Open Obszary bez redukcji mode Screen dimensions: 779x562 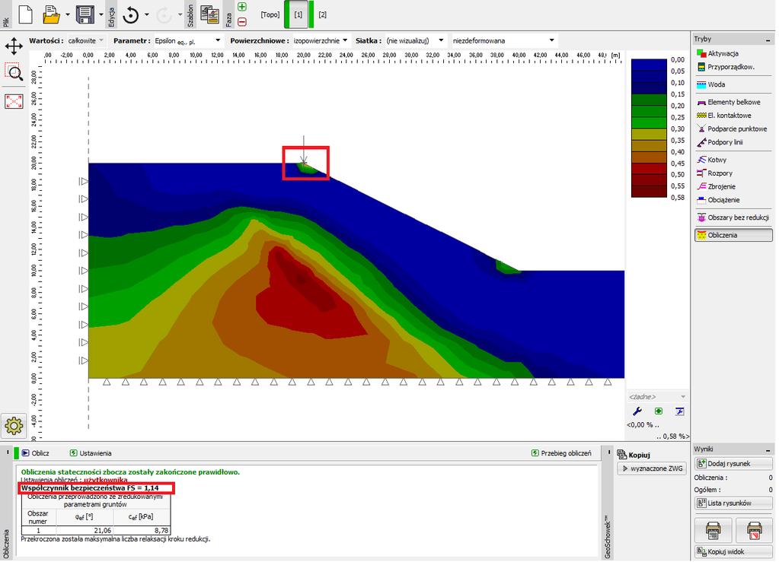(x=733, y=217)
